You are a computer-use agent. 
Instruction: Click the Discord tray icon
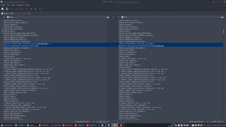(193, 125)
